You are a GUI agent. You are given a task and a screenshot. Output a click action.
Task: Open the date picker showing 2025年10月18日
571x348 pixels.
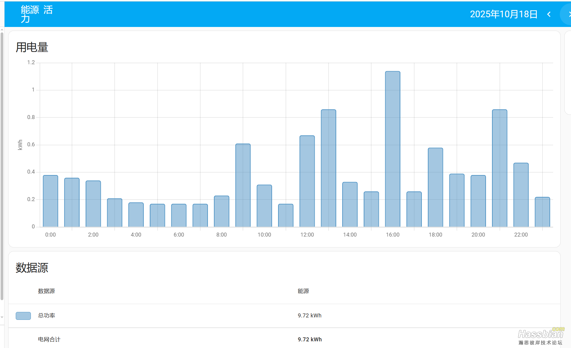coord(504,14)
